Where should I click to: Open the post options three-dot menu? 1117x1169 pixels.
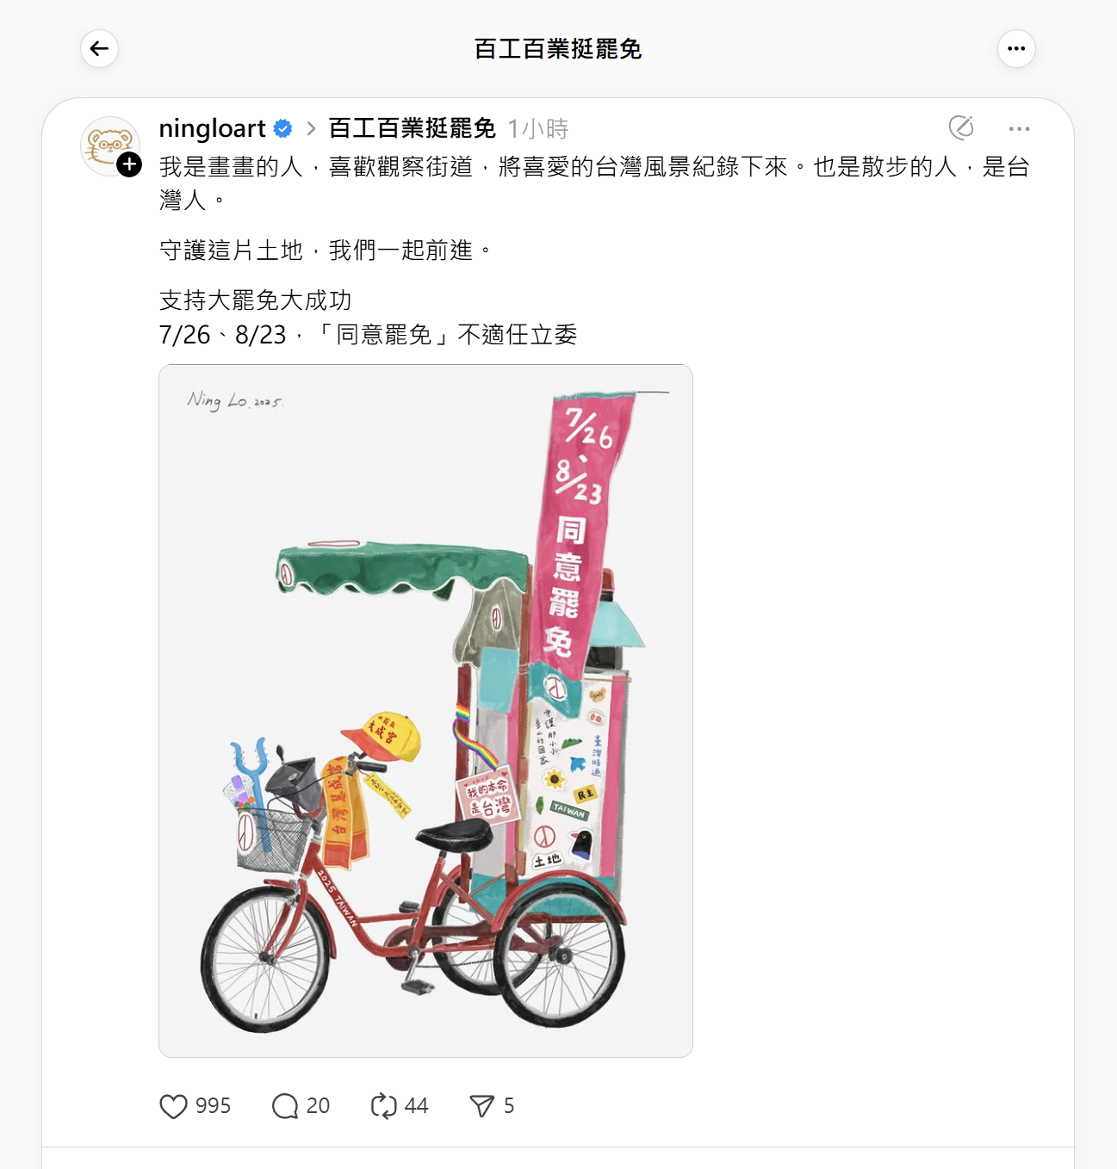pyautogui.click(x=1019, y=128)
